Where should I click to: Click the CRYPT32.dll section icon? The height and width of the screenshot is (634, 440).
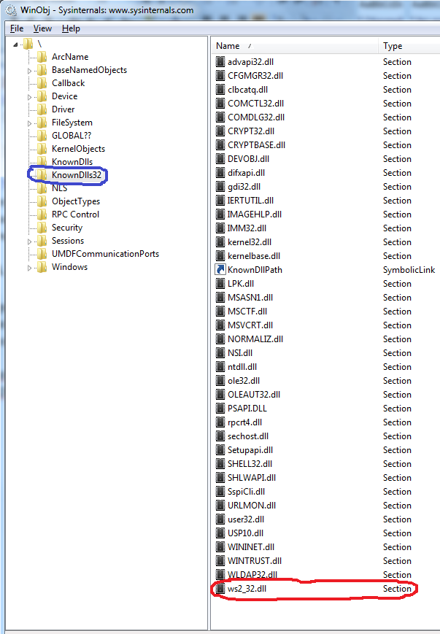pyautogui.click(x=220, y=131)
